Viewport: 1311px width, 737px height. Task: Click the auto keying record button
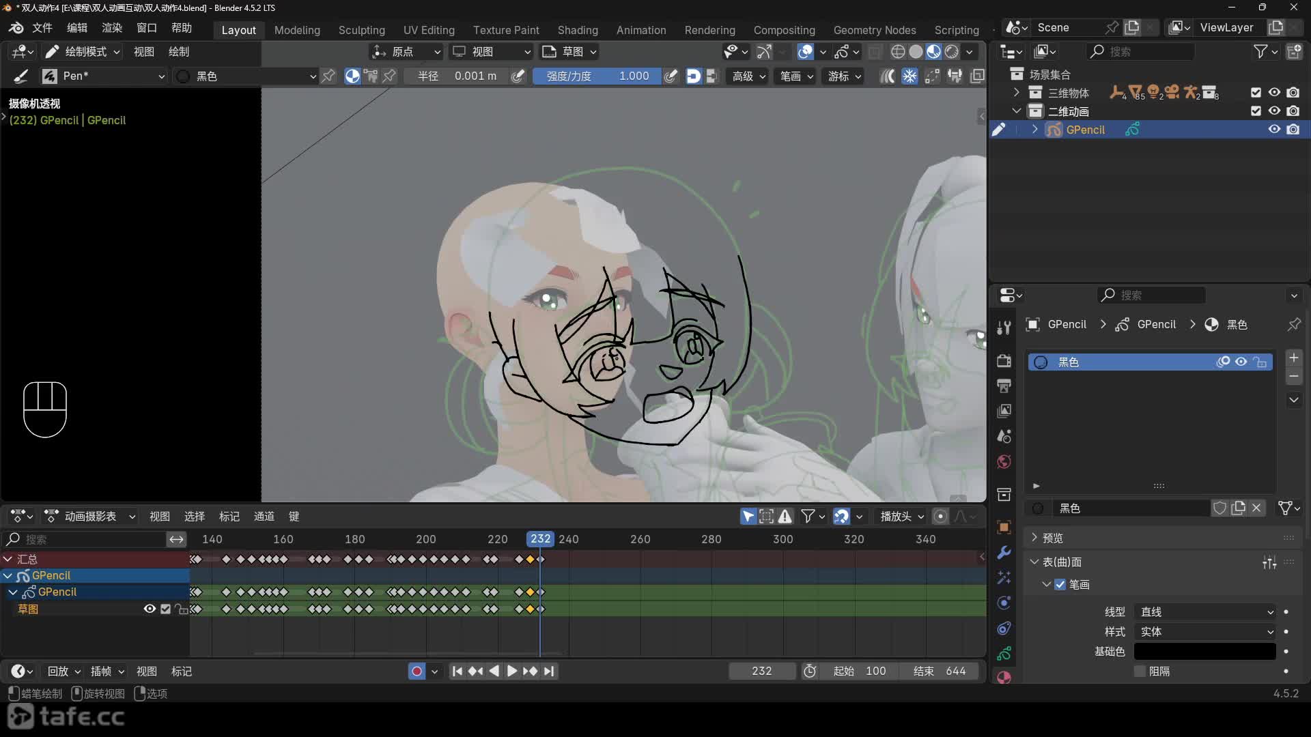coord(417,671)
